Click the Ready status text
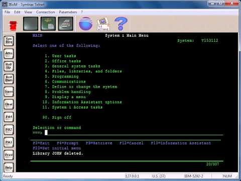241x181 pixels. pos(8,176)
